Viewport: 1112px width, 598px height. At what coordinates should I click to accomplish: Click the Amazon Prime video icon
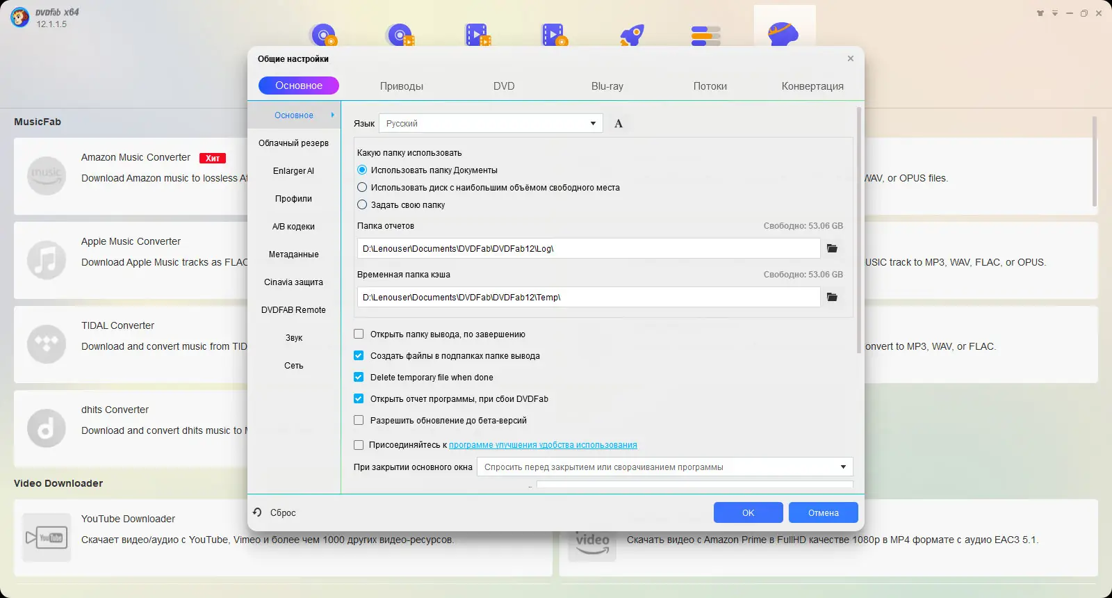[592, 542]
